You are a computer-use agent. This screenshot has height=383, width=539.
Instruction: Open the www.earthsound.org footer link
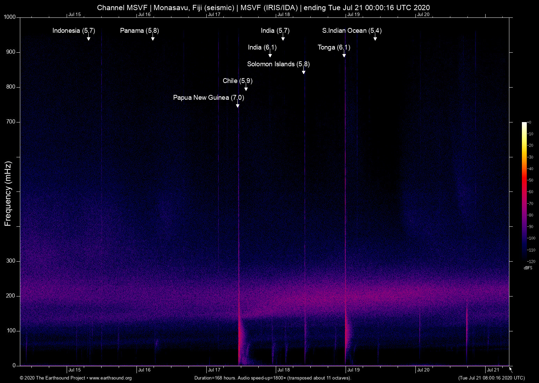click(x=110, y=378)
